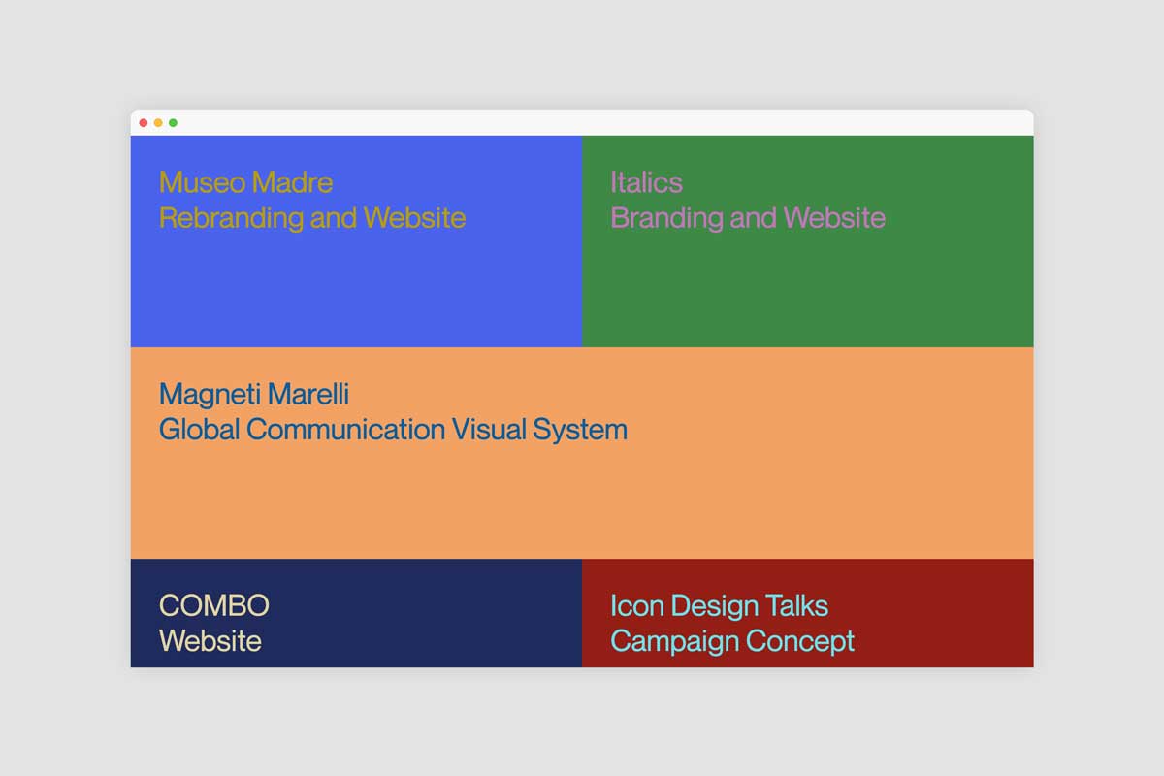Click the 'Rebranding and Website' subtitle text
The width and height of the screenshot is (1164, 776).
click(x=311, y=217)
